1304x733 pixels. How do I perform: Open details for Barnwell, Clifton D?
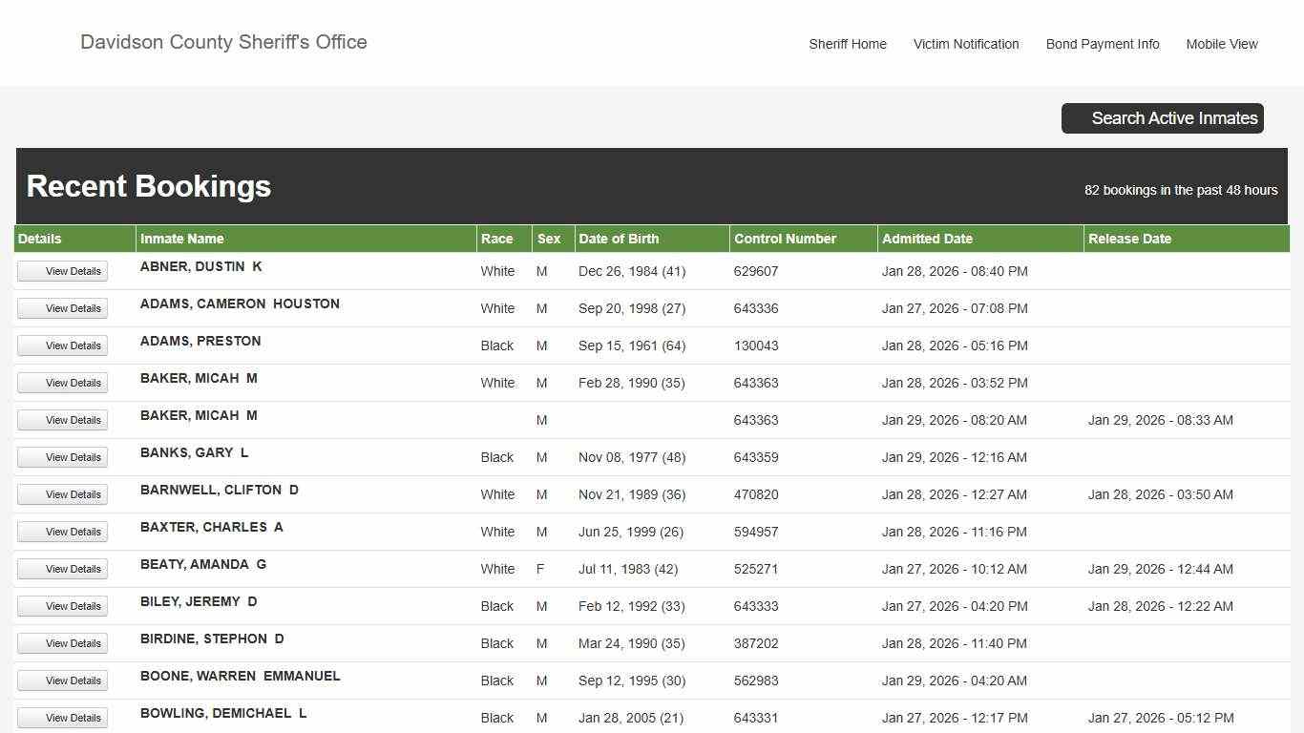pyautogui.click(x=63, y=494)
